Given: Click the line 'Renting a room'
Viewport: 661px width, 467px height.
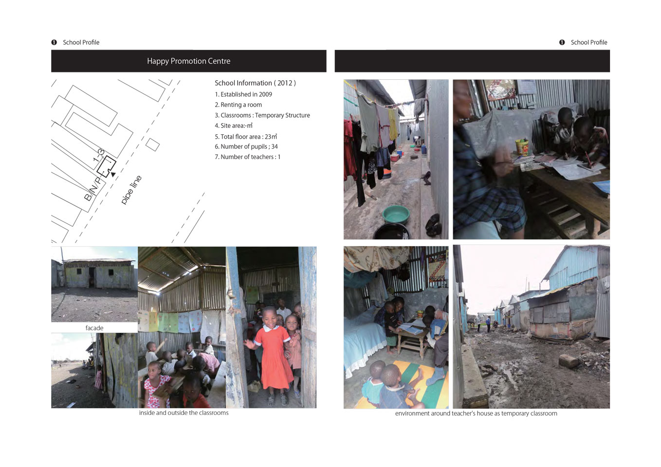Looking at the screenshot, I should click(x=239, y=105).
